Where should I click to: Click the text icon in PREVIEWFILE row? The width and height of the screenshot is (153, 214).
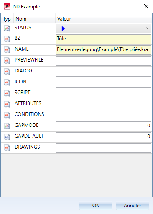7,61
